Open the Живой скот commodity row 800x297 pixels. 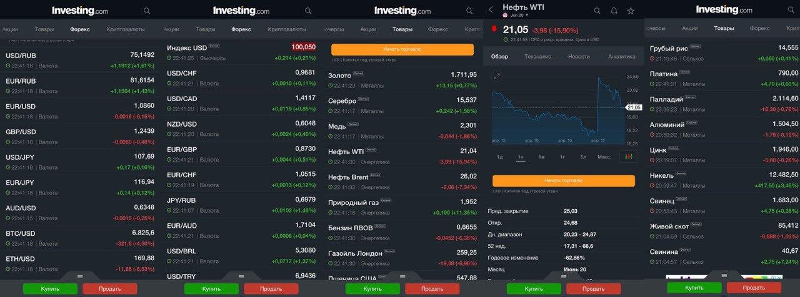tap(722, 230)
